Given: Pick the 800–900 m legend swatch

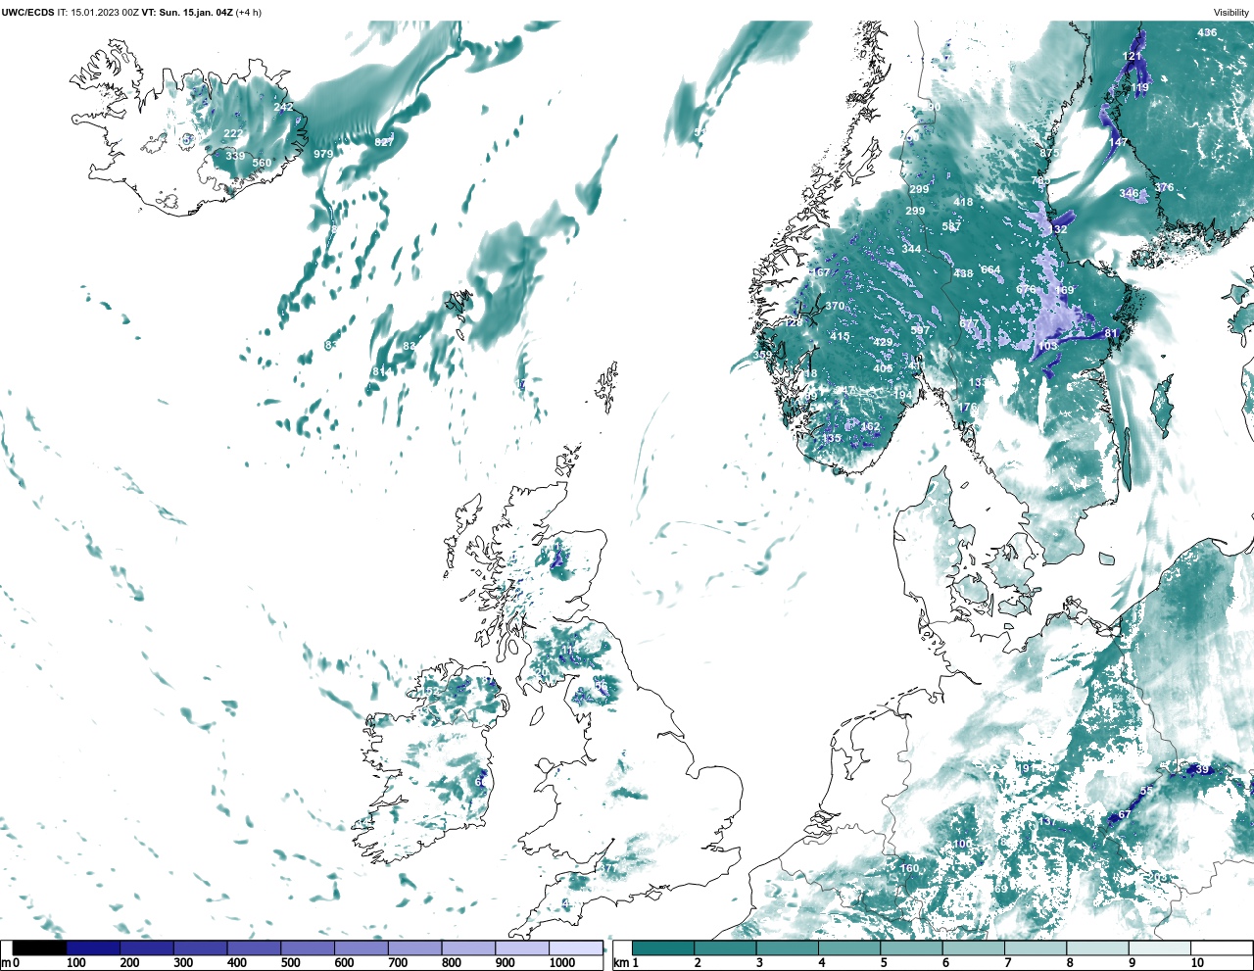Looking at the screenshot, I should point(468,948).
